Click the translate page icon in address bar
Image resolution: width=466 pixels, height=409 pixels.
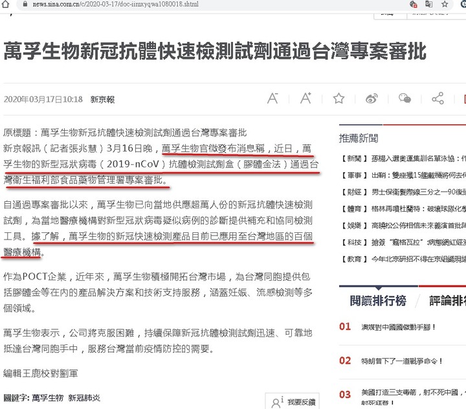tap(428, 4)
